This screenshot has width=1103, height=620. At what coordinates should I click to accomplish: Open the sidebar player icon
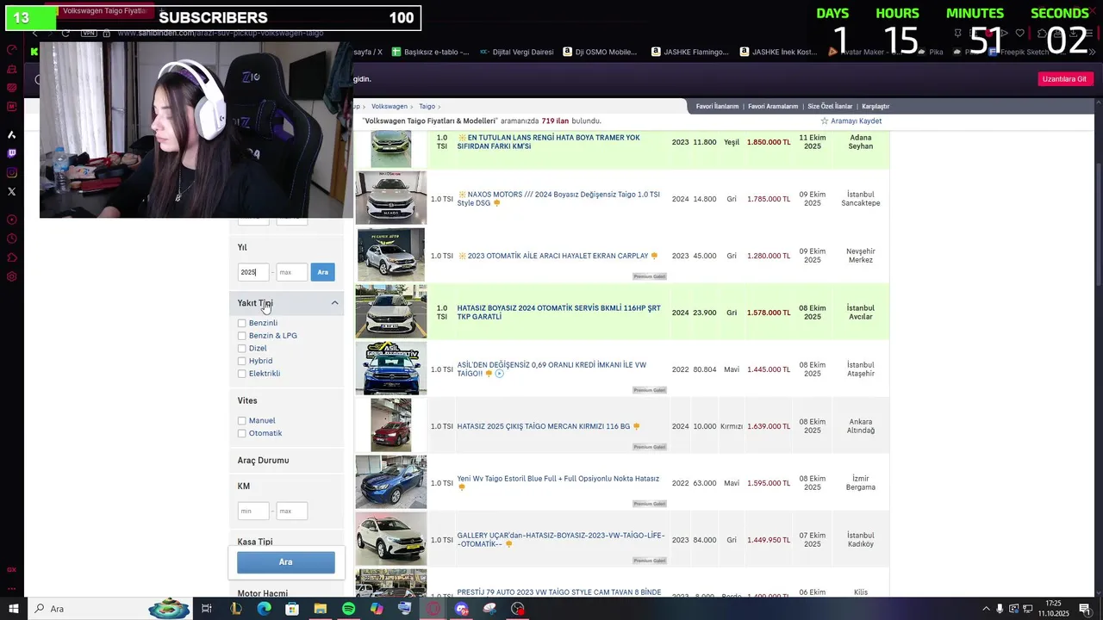(11, 220)
